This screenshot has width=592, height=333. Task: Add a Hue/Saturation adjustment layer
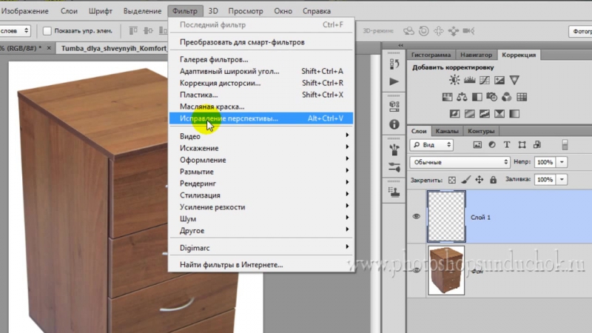click(x=447, y=97)
